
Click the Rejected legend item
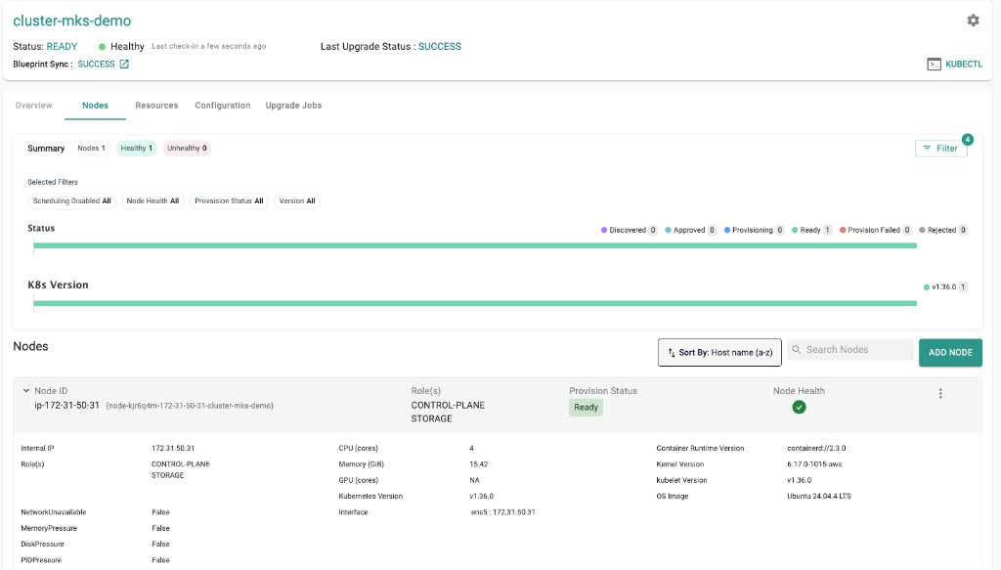[943, 230]
